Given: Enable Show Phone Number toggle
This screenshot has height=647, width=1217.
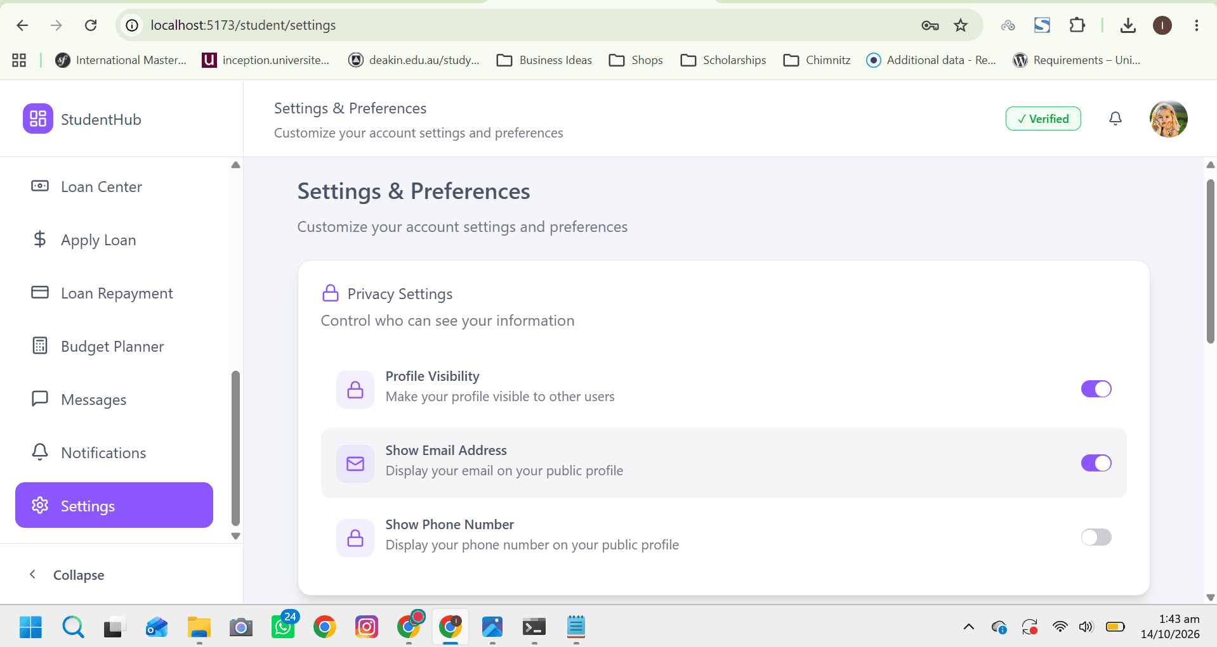Looking at the screenshot, I should click(x=1096, y=537).
